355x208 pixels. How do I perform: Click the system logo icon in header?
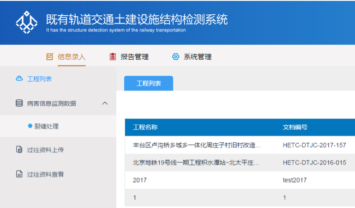point(26,22)
